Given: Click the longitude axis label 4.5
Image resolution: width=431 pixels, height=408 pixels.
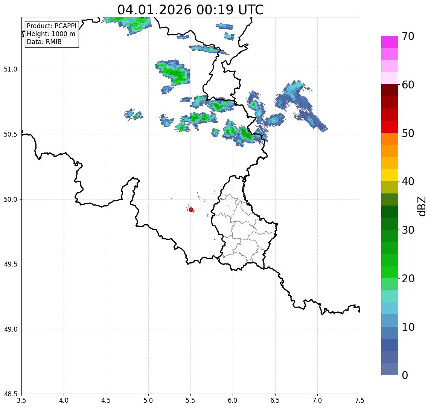Looking at the screenshot, I should pyautogui.click(x=106, y=400).
